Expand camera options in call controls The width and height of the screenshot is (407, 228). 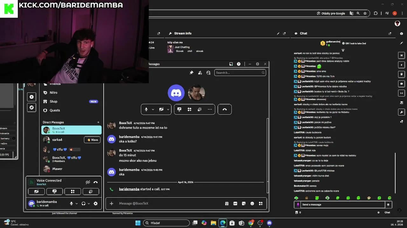pyautogui.click(x=168, y=109)
